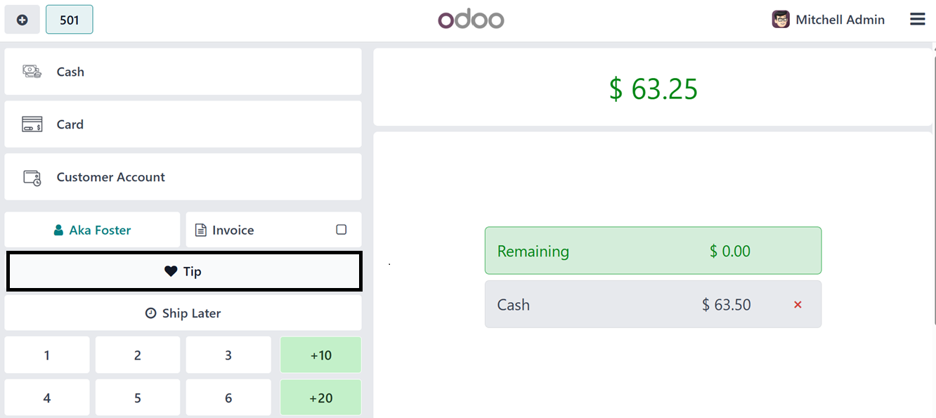Click the Customer Account wallet icon

[x=32, y=178]
